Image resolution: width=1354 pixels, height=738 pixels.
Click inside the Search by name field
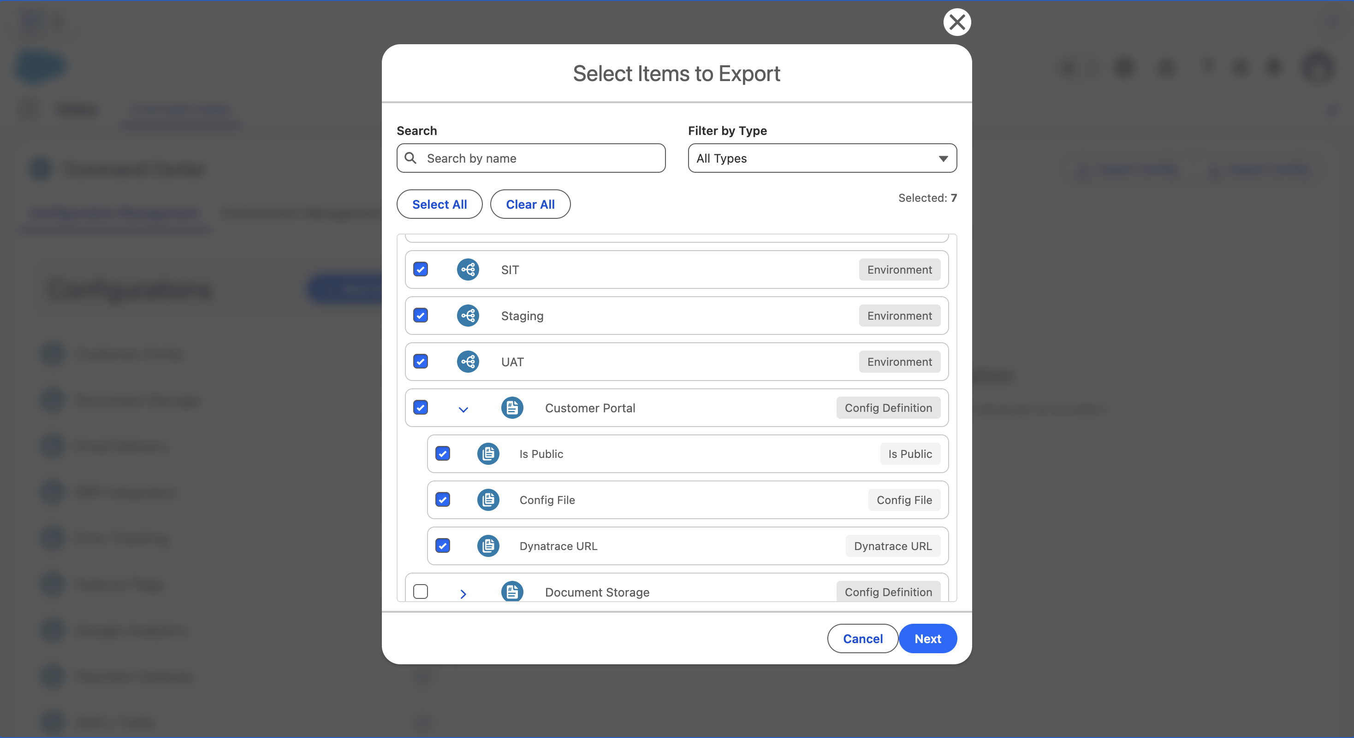(x=531, y=158)
